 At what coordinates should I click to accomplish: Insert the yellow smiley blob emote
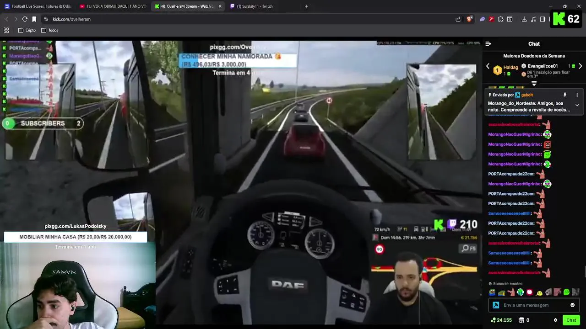(x=539, y=292)
